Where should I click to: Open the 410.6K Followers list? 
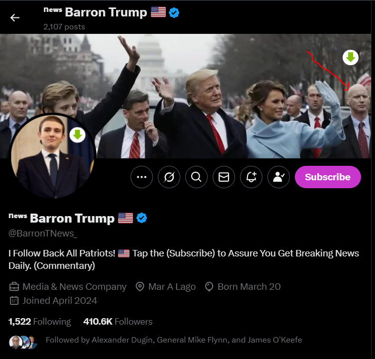(x=118, y=322)
